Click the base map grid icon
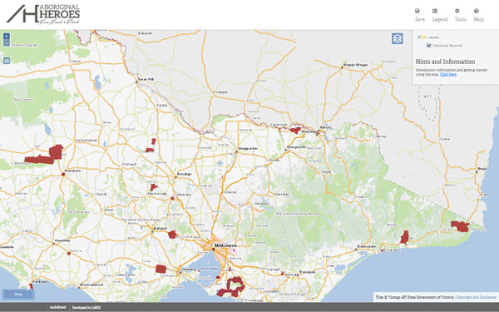Screen dimensions: 499x312 pyautogui.click(x=7, y=61)
